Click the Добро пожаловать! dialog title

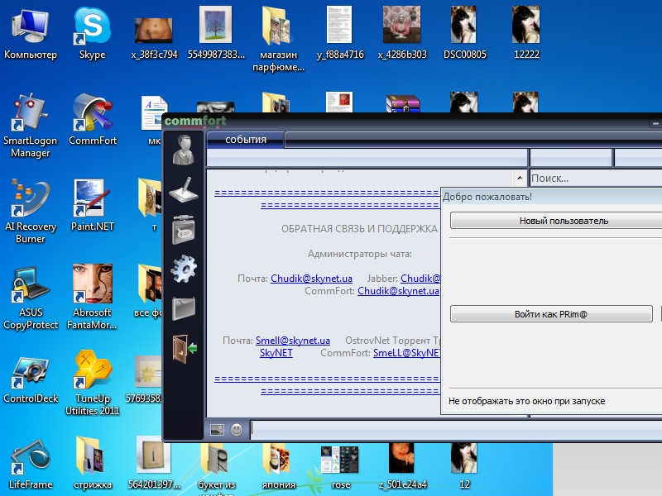[487, 197]
